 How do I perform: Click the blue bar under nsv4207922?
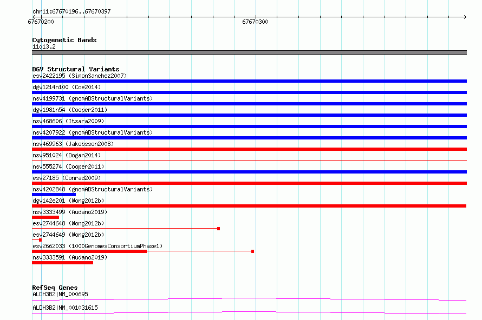pos(249,138)
